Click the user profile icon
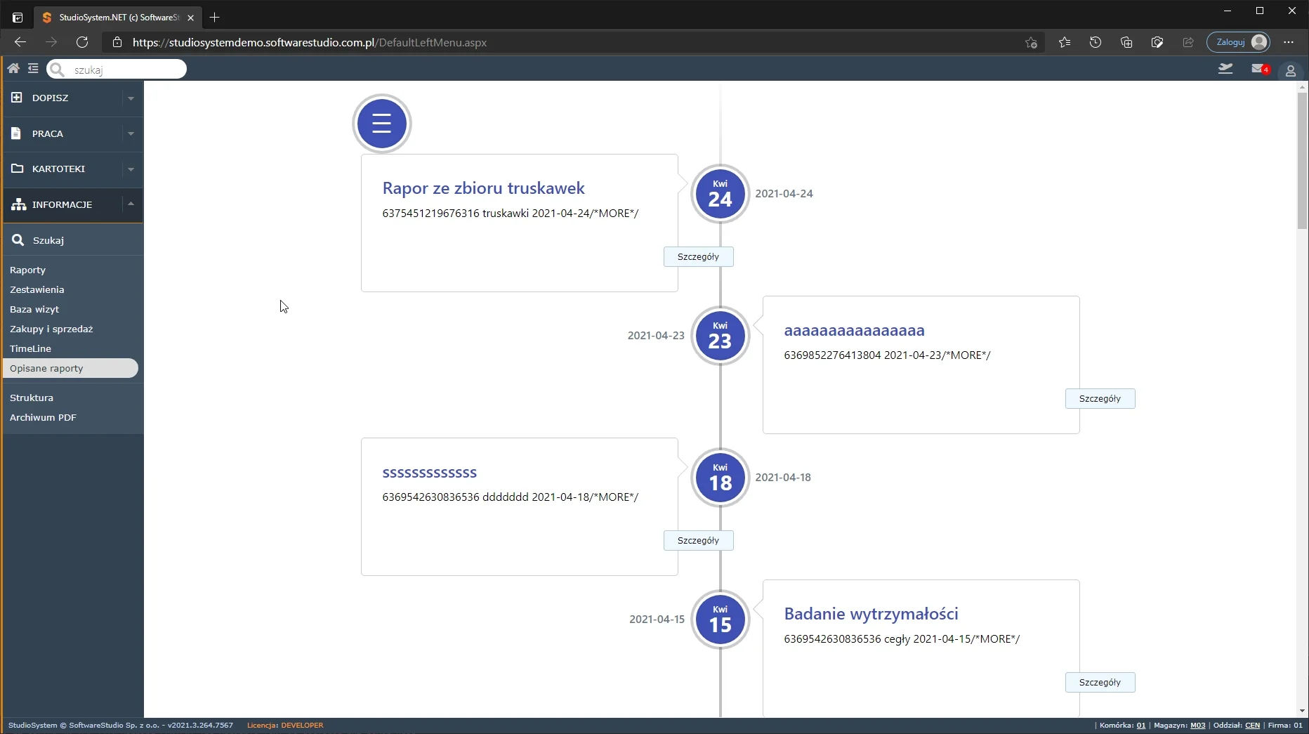This screenshot has height=734, width=1309. coord(1290,71)
